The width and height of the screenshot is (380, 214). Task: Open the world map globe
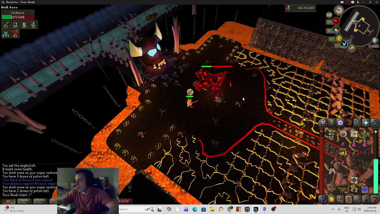click(x=375, y=41)
